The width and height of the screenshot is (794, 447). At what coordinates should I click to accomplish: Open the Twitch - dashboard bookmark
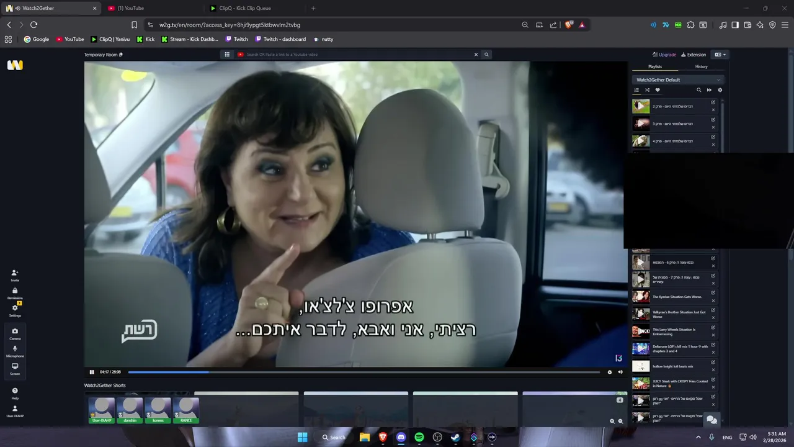[x=280, y=39]
